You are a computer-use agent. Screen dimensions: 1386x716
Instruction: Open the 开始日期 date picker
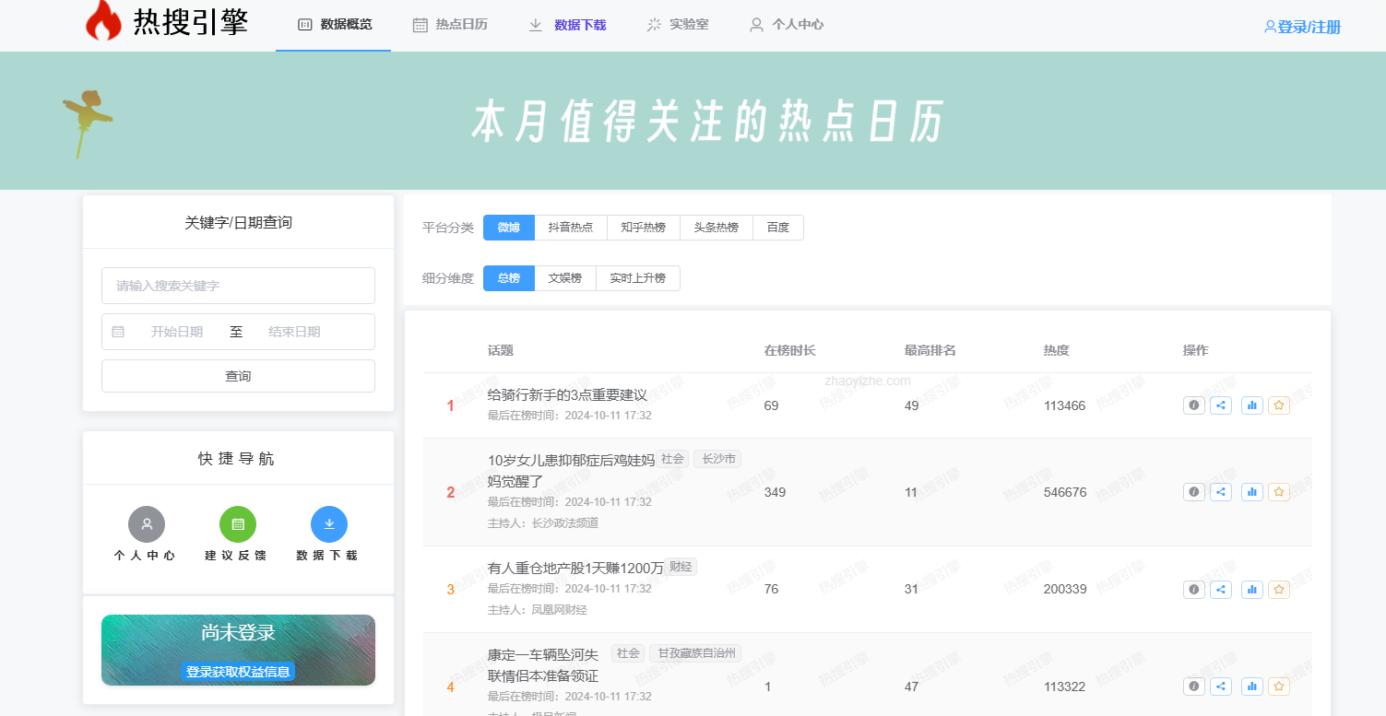point(178,331)
